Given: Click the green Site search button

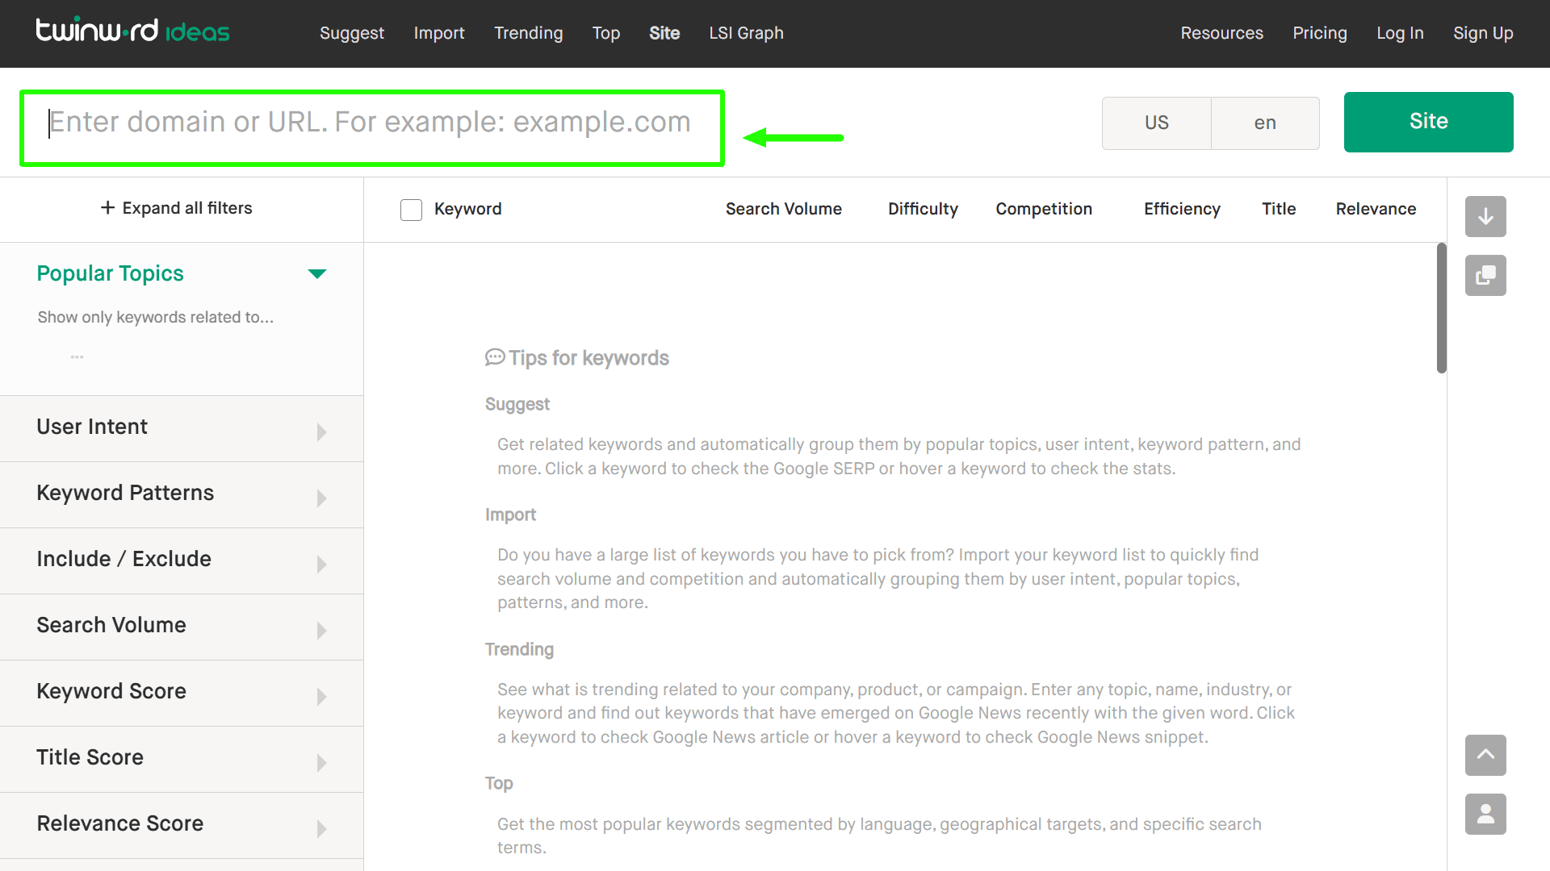Looking at the screenshot, I should click(x=1428, y=122).
